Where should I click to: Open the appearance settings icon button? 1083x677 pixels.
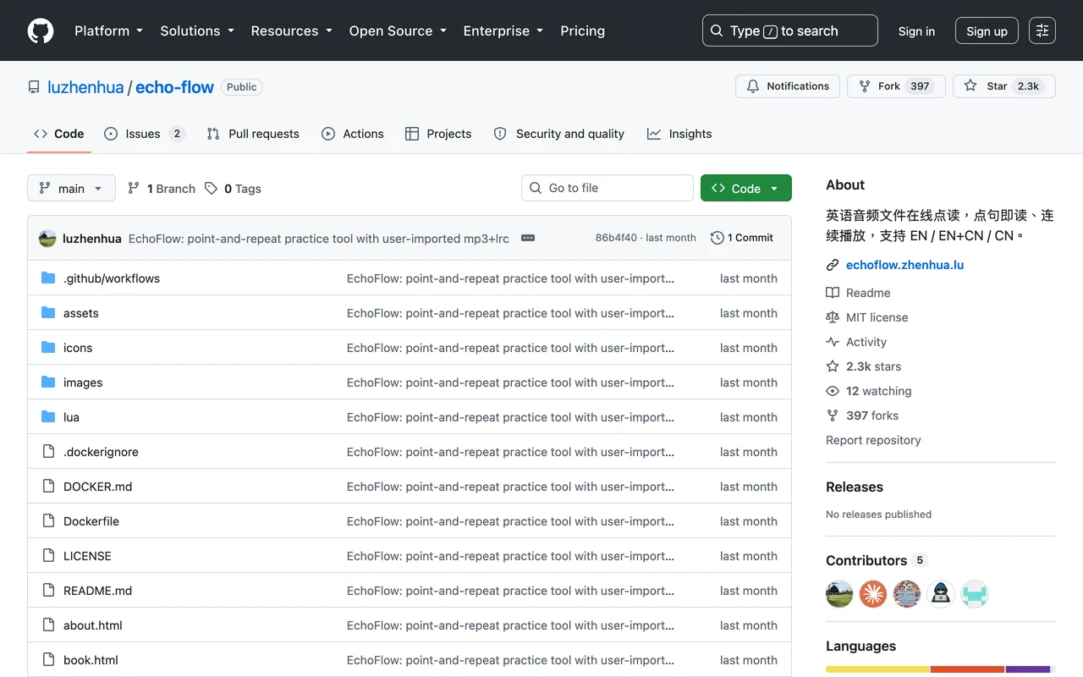pos(1042,30)
